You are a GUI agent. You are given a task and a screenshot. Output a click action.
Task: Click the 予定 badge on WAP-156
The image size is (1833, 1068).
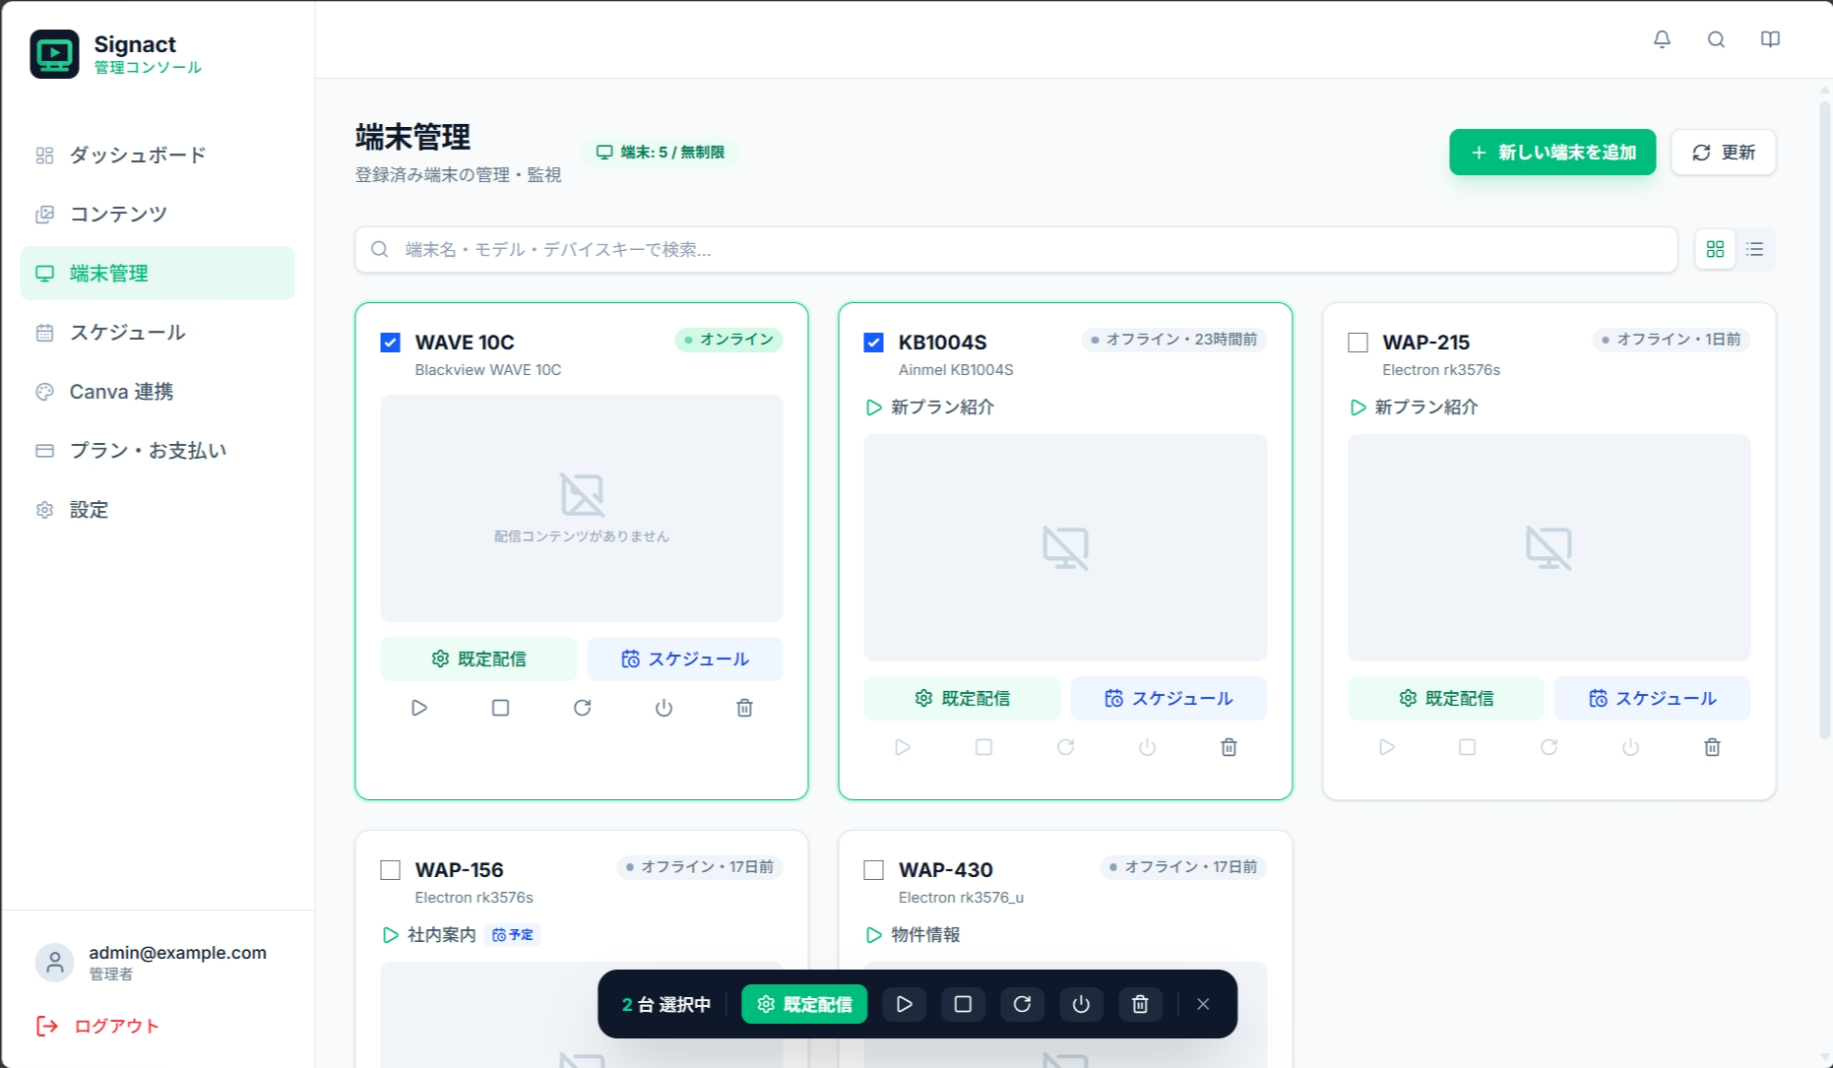click(x=513, y=935)
